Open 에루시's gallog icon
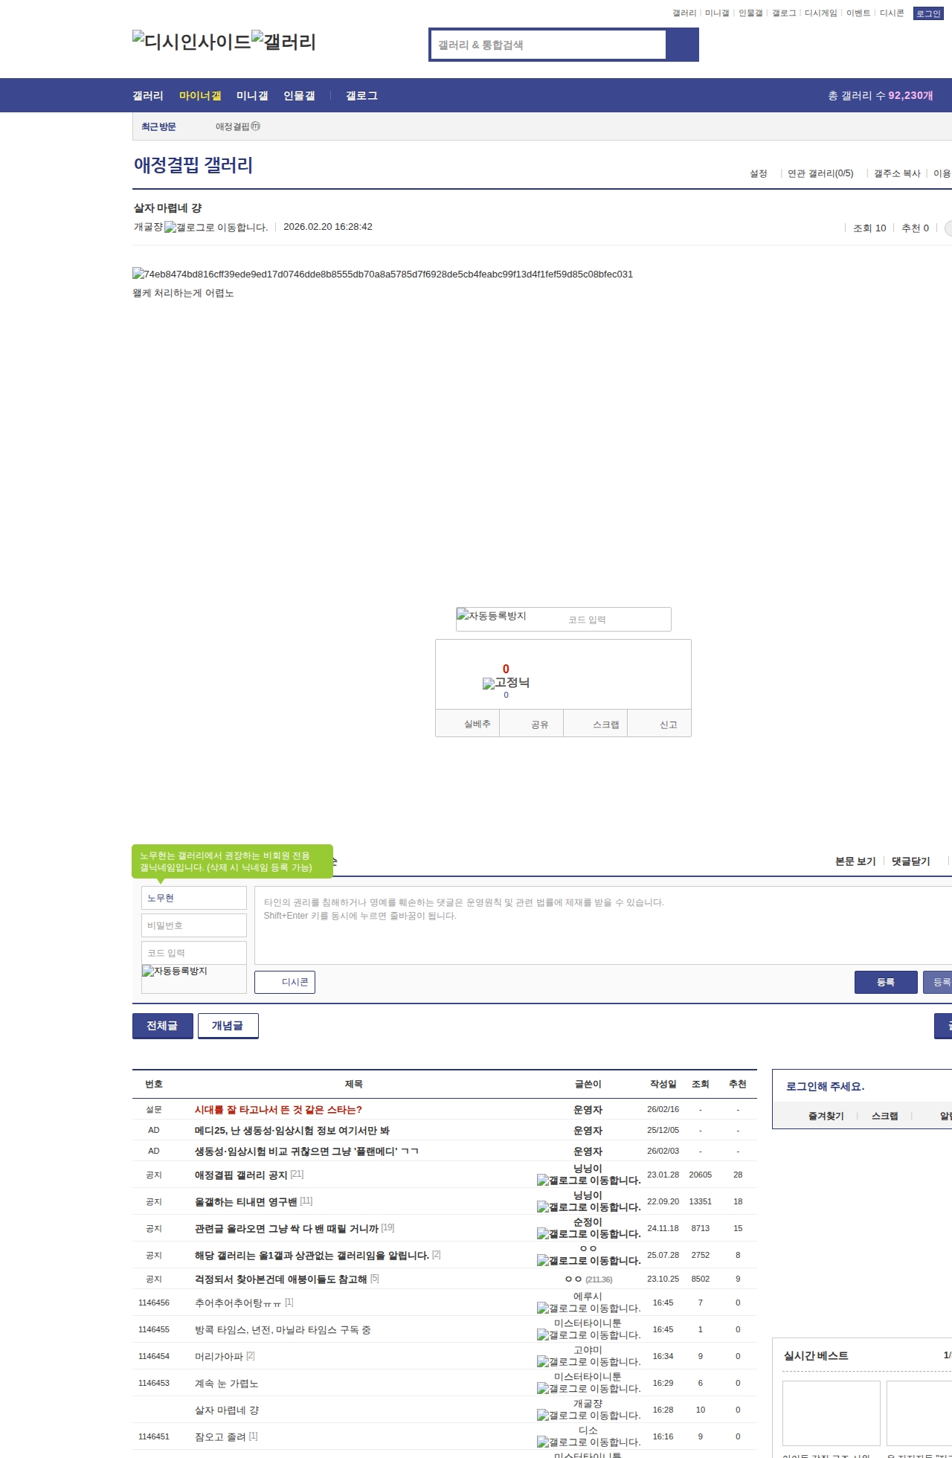952x1458 pixels. coord(588,1308)
